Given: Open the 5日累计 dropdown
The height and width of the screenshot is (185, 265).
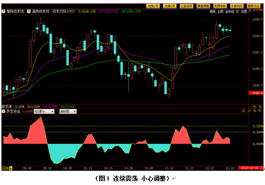Looking at the screenshot, I should [x=44, y=111].
